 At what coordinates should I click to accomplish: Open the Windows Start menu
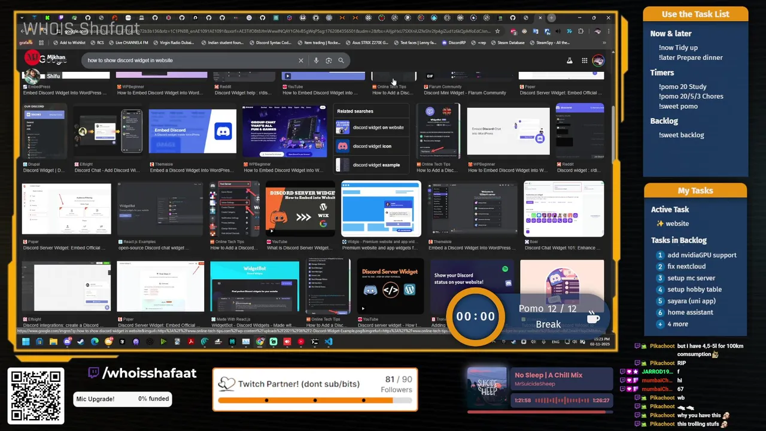26,342
